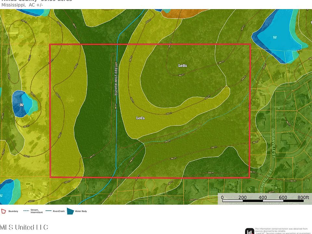Click the Water Body legend polygon icon
Screen dimensions: 312x234
click(x=71, y=211)
